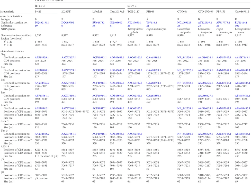This screenshot has width=251, height=189.
Task: Click the EU231644 accession link
Action: tap(241, 23)
